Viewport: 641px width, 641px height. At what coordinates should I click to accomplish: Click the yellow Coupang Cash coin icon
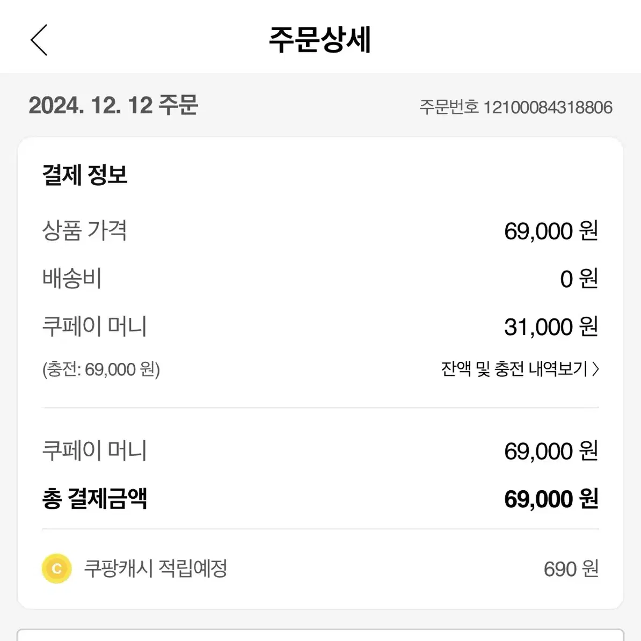tap(57, 568)
